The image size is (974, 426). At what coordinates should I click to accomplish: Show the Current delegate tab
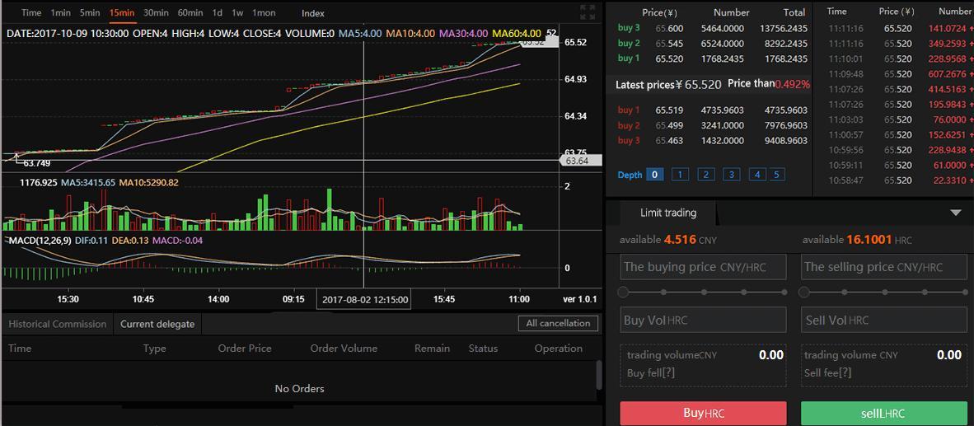click(x=157, y=324)
